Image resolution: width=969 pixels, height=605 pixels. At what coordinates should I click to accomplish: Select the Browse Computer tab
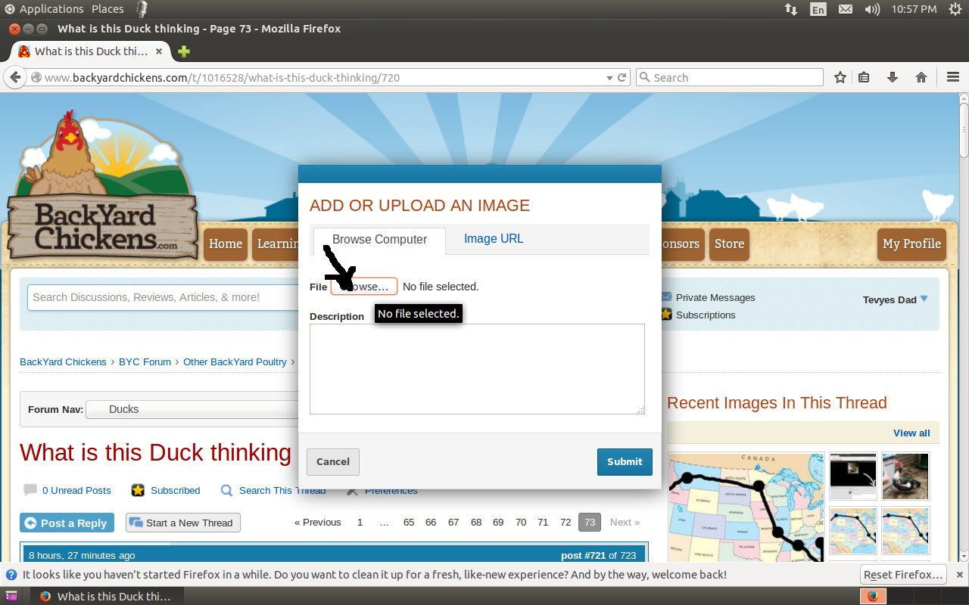pos(379,240)
